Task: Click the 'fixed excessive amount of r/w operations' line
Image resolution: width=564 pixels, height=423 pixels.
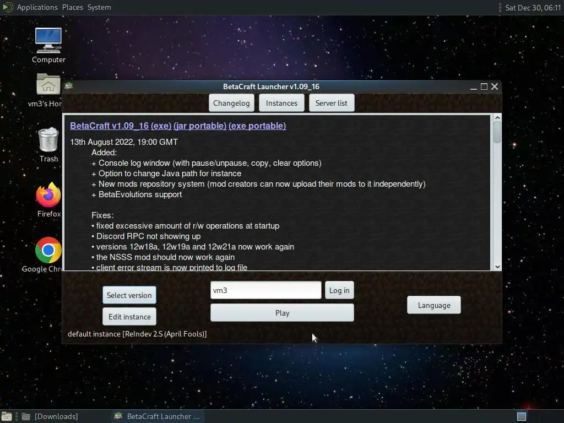Action: tap(185, 226)
